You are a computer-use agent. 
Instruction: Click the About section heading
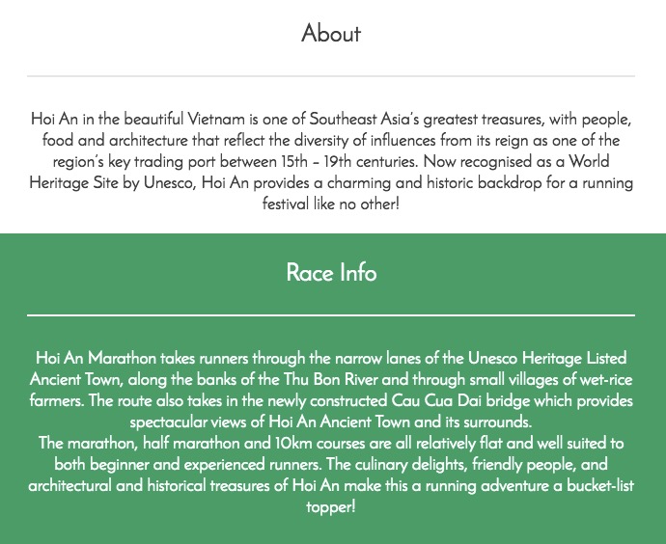pyautogui.click(x=331, y=33)
